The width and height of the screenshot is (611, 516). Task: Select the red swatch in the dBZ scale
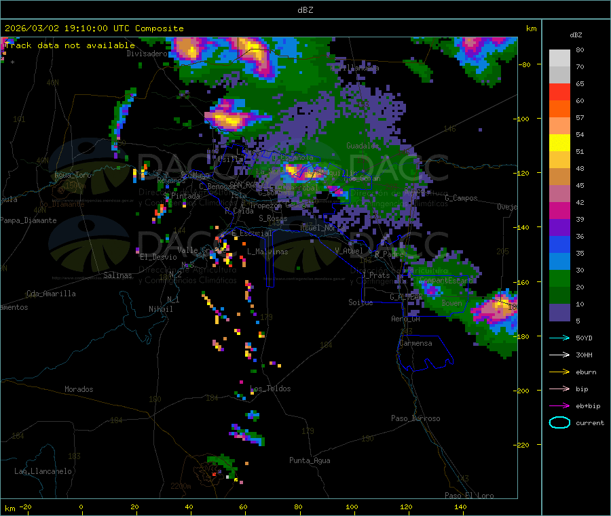[x=559, y=92]
